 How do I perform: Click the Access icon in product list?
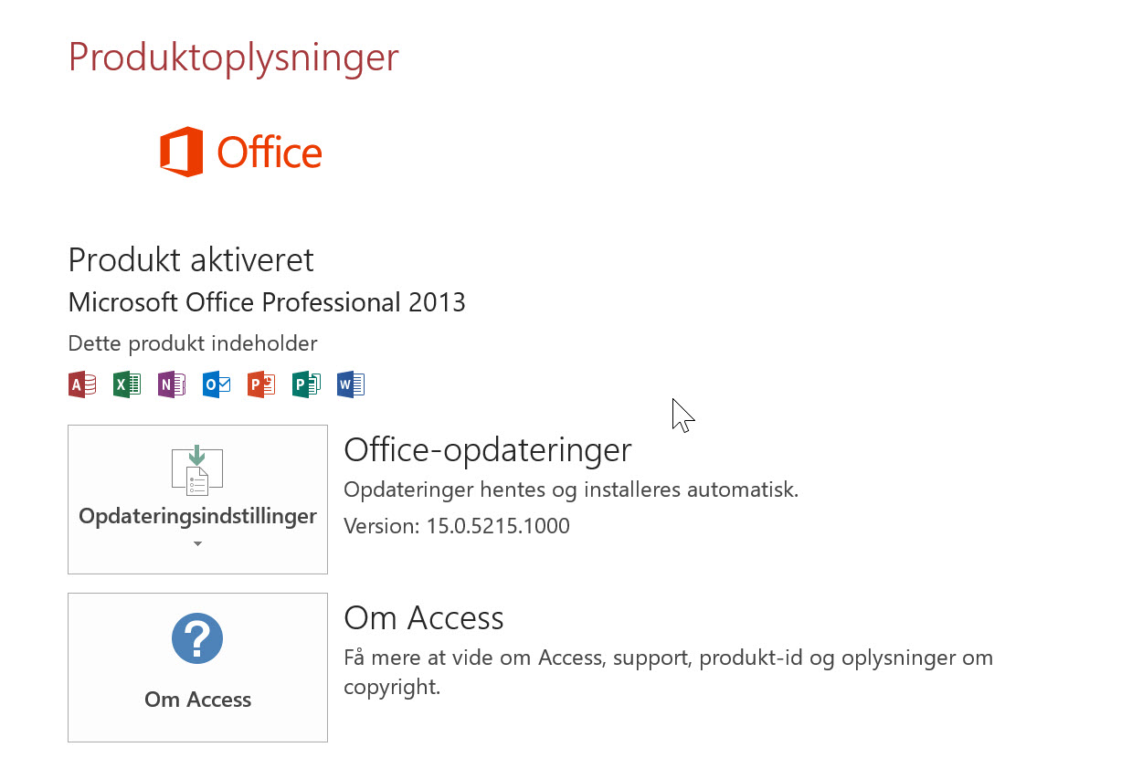pyautogui.click(x=82, y=384)
